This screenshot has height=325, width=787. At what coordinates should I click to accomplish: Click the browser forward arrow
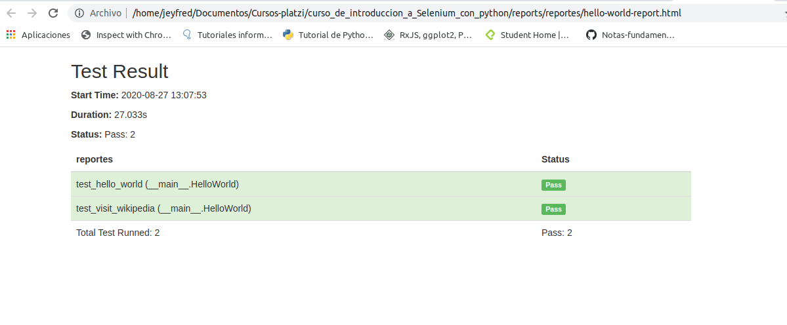[32, 14]
